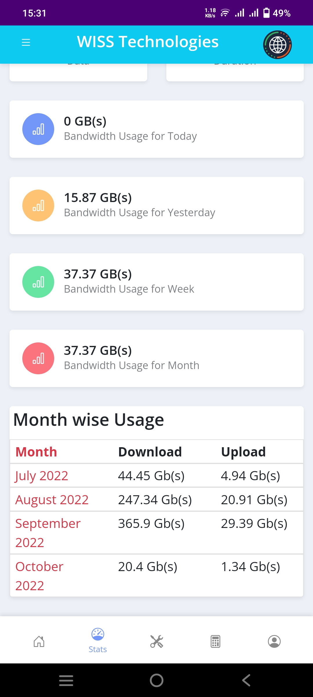Tap the Month column header
The height and width of the screenshot is (697, 313).
pos(36,452)
